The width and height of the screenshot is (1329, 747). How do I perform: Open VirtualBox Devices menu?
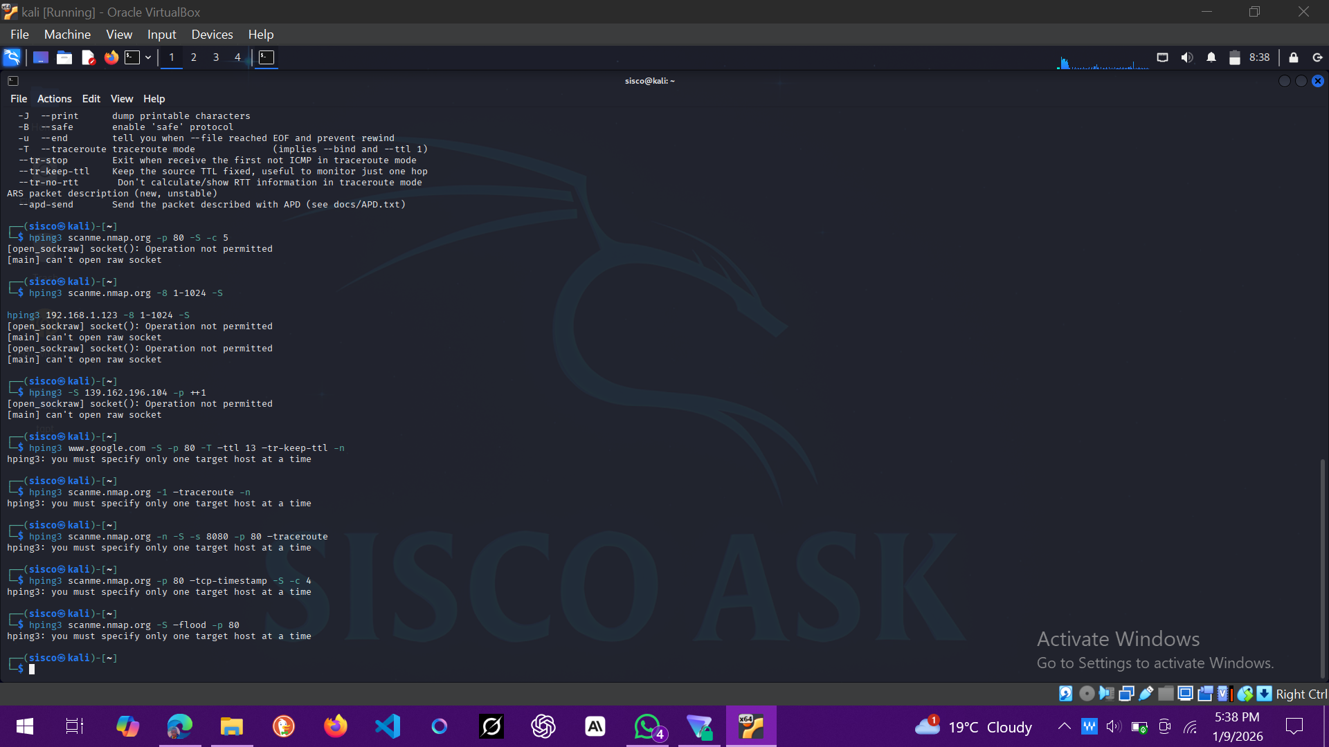coord(212,35)
